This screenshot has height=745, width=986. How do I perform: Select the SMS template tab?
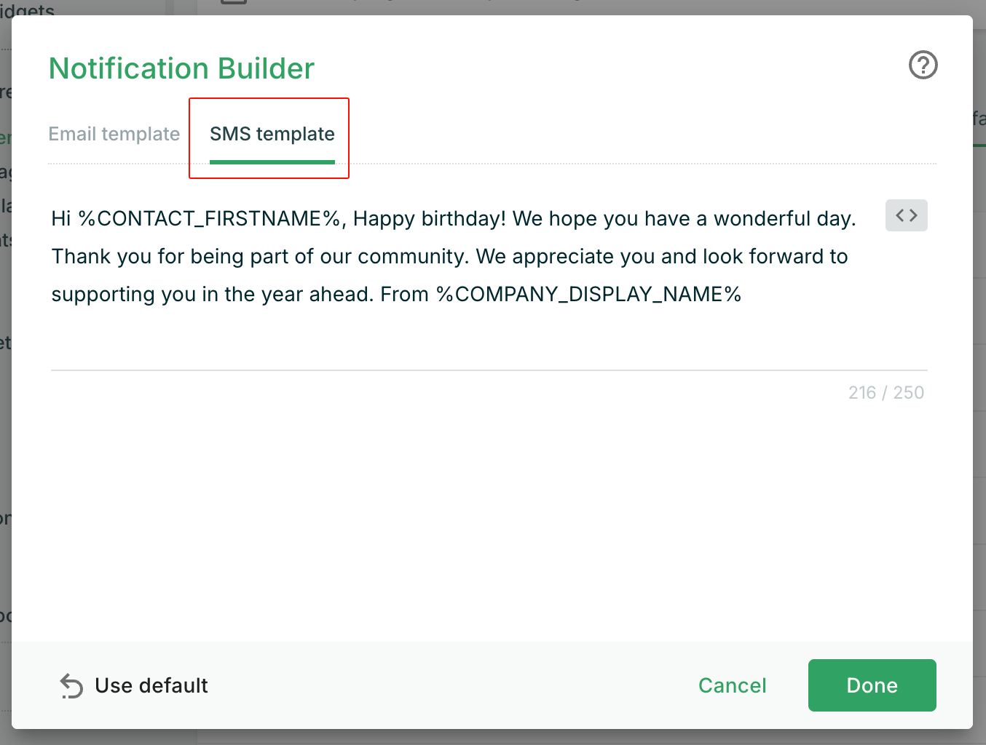coord(272,134)
